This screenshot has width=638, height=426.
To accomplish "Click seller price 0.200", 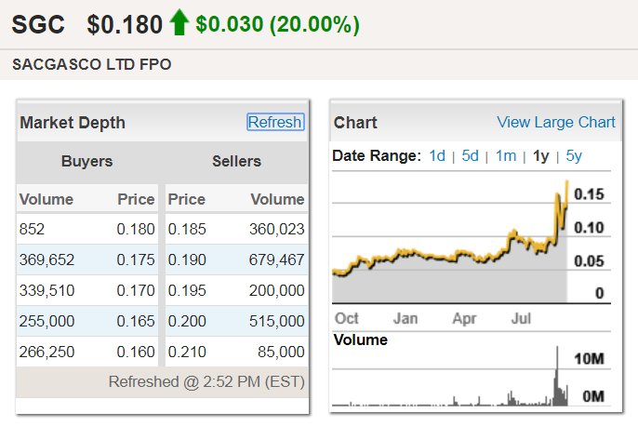I will [x=187, y=321].
